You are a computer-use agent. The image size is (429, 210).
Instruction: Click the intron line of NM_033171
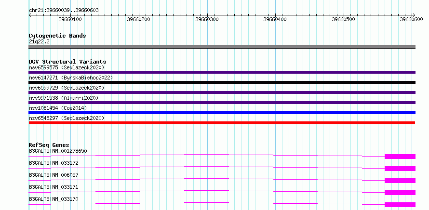tap(207, 191)
